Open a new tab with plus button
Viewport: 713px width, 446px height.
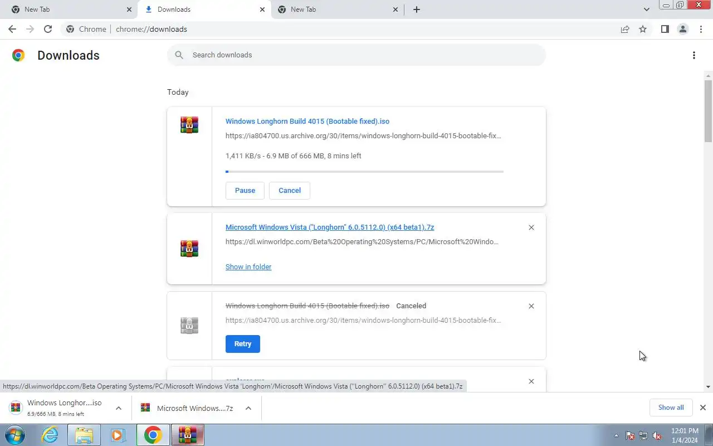click(x=416, y=9)
